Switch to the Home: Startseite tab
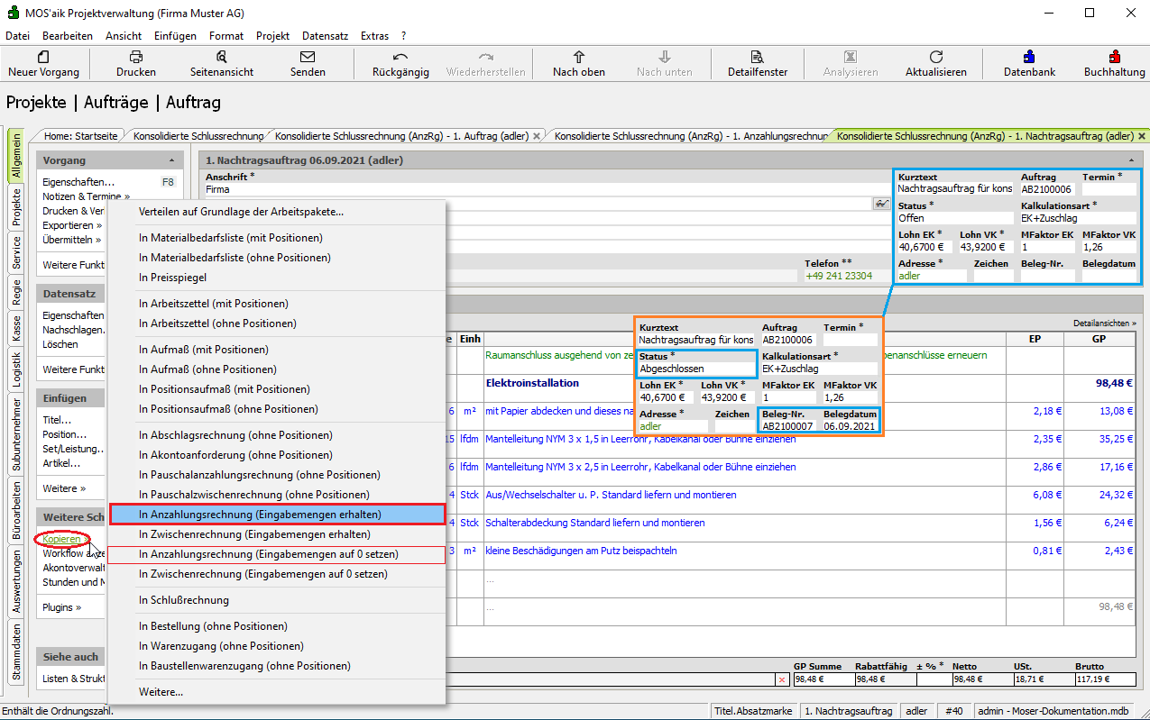 click(x=81, y=136)
